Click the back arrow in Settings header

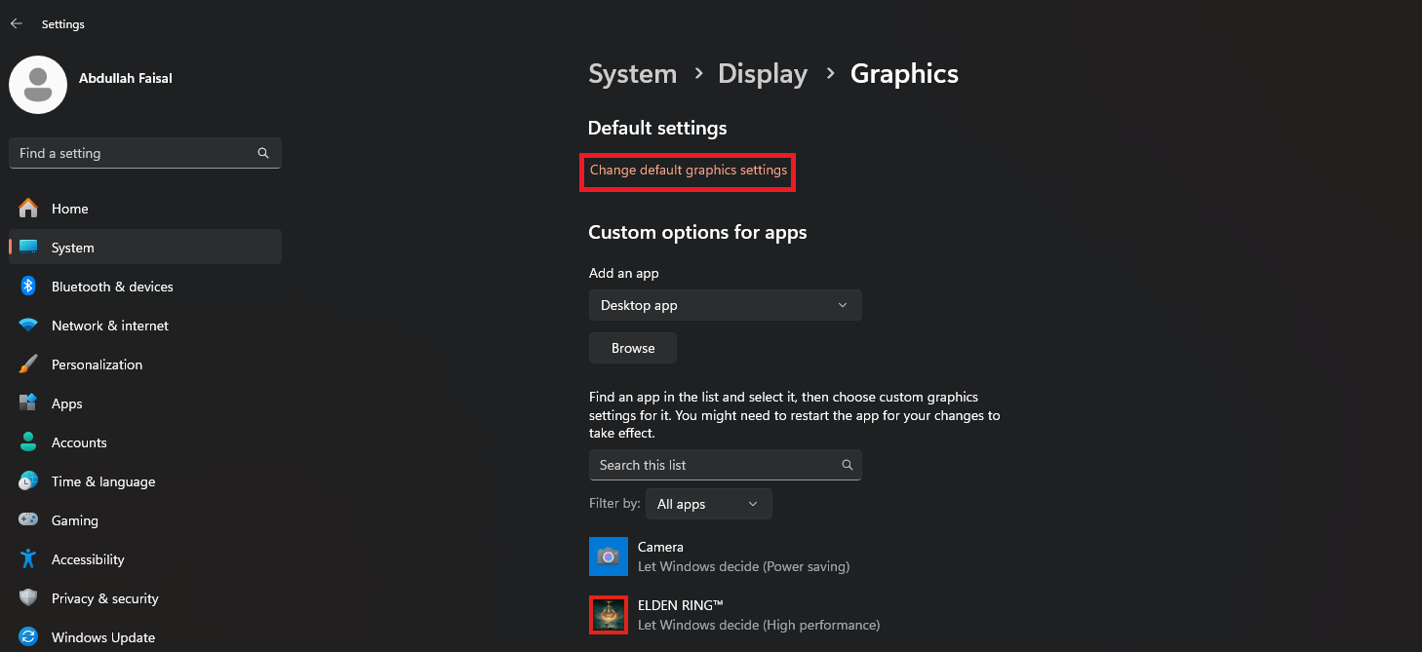(17, 23)
